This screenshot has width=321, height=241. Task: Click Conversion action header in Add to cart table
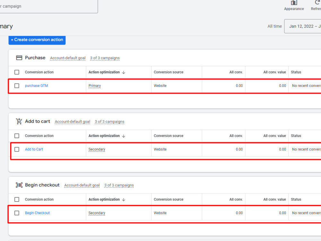pyautogui.click(x=39, y=136)
